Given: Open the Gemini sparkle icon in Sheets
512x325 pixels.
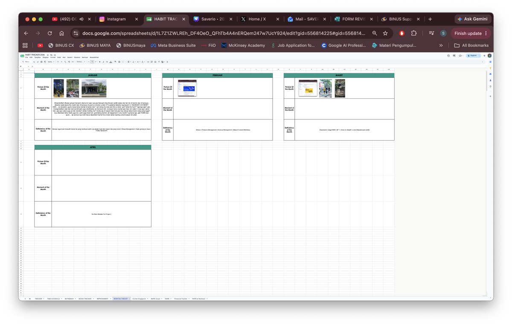Looking at the screenshot, I should (x=484, y=56).
